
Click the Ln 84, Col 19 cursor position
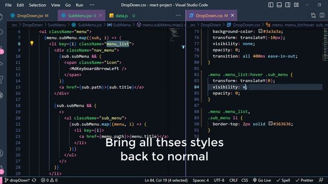pos(166,180)
